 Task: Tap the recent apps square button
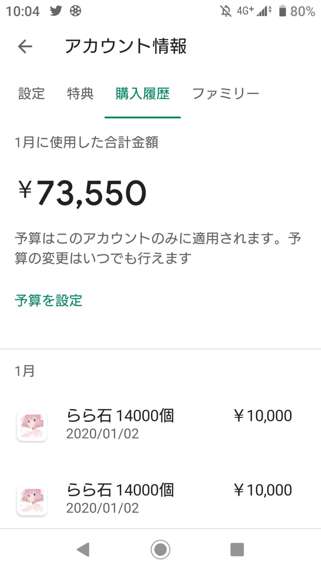click(237, 549)
